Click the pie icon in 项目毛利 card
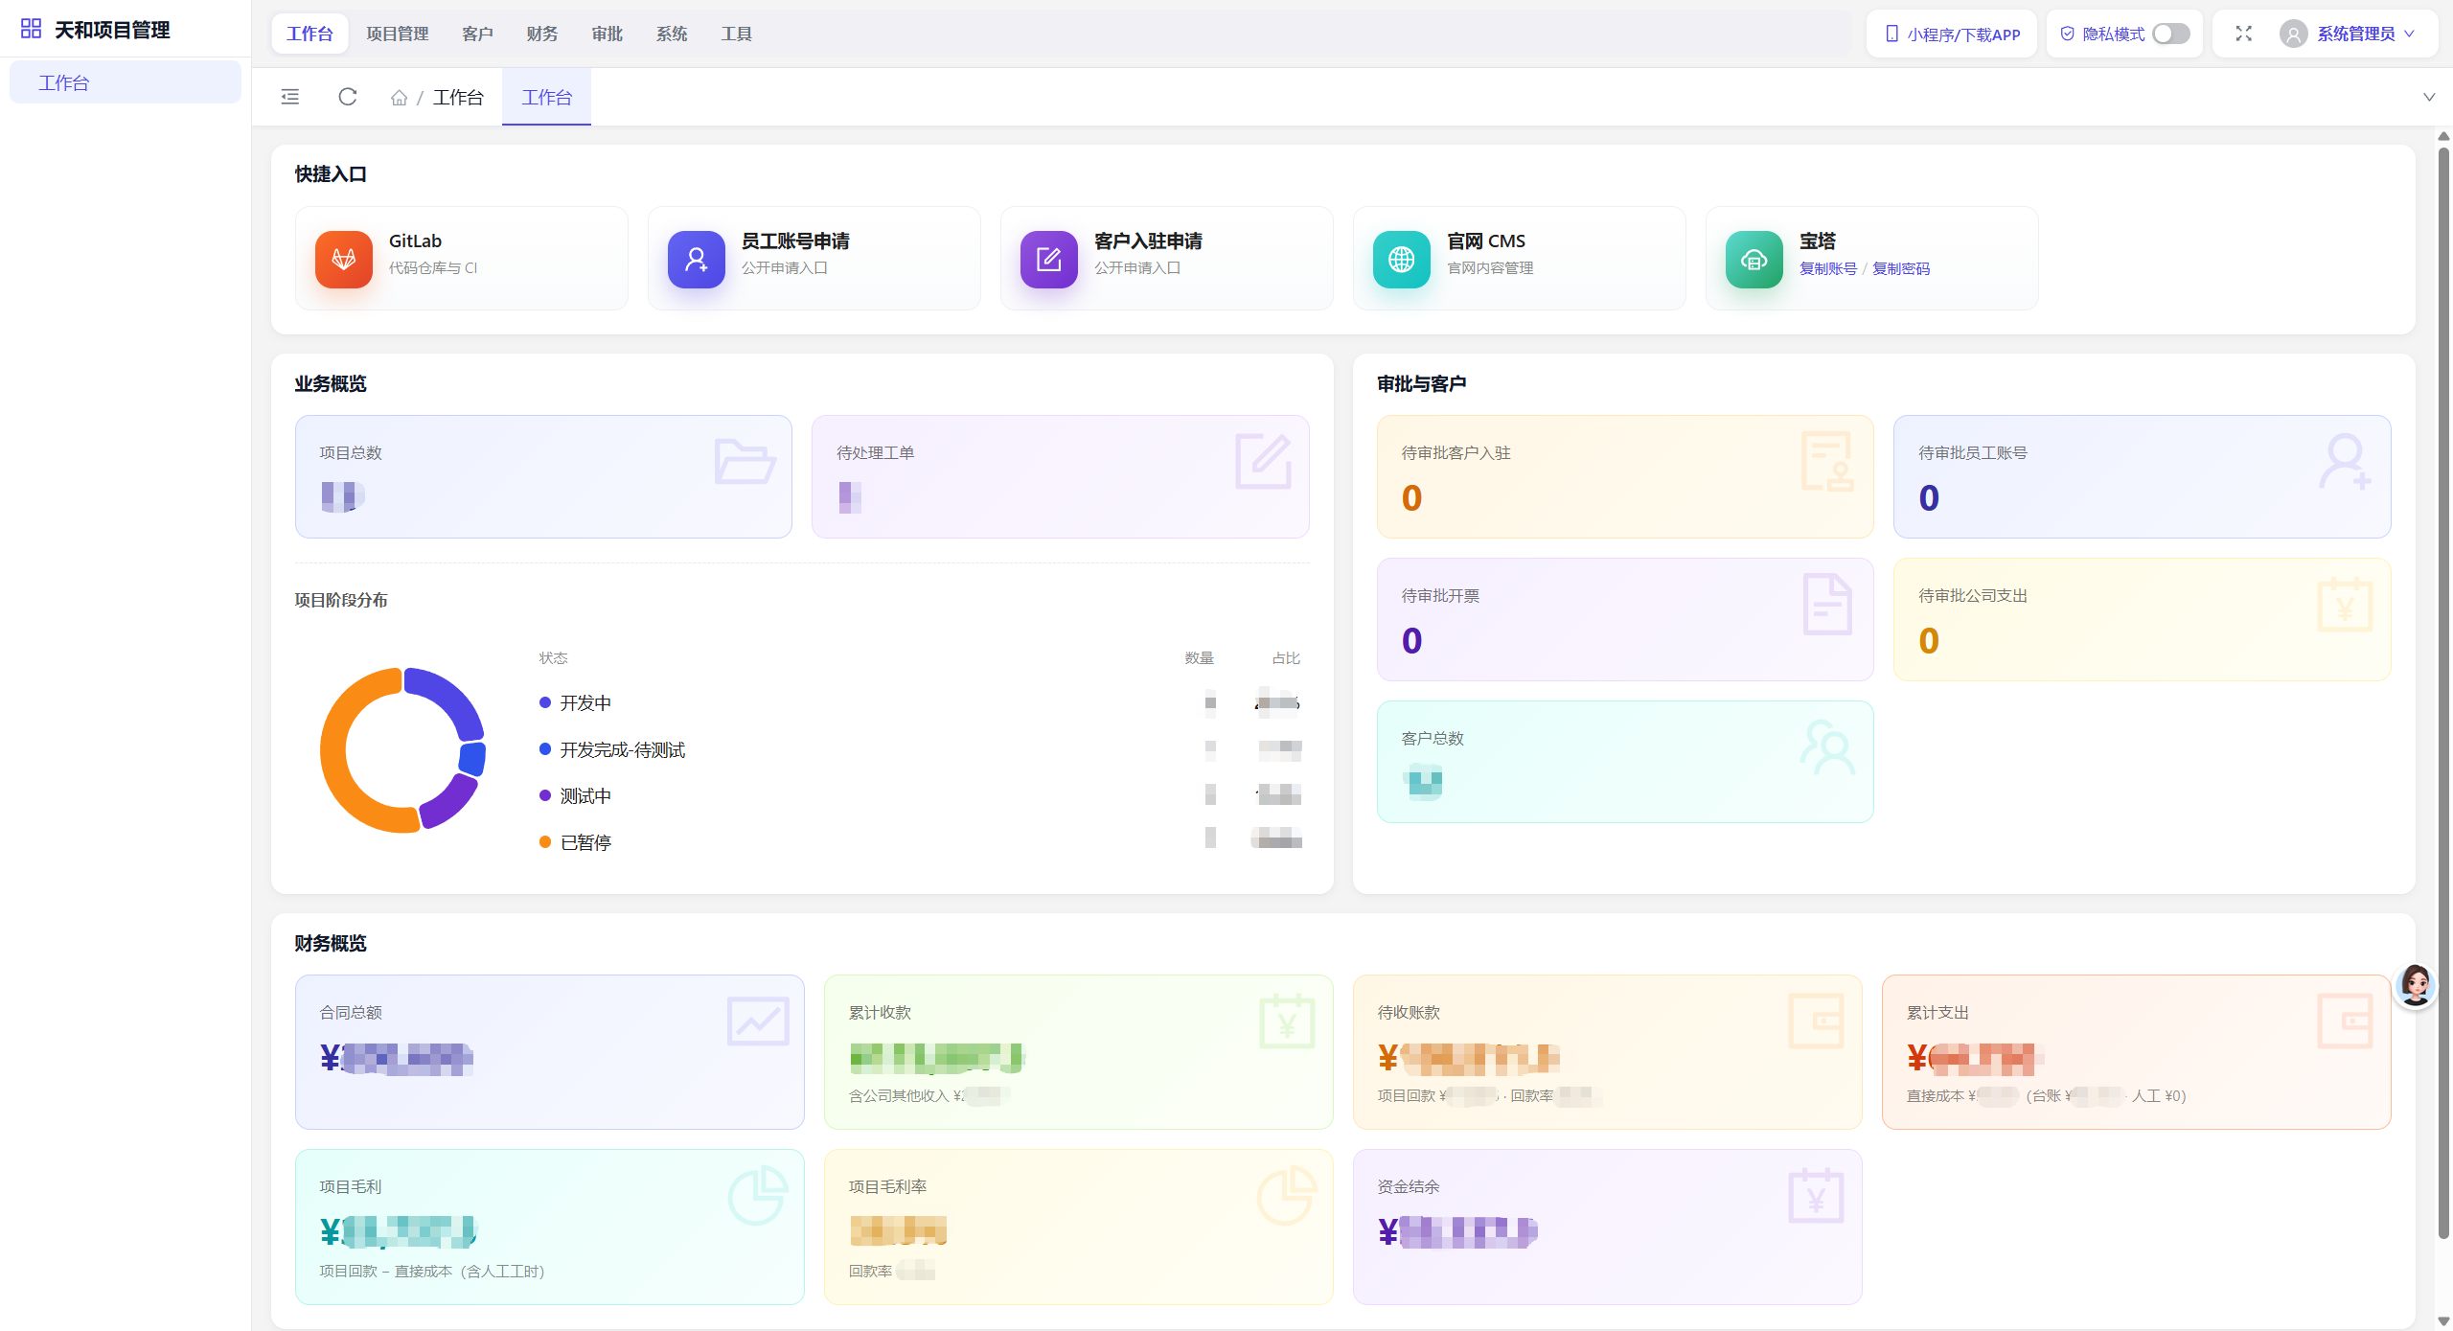The height and width of the screenshot is (1331, 2453). click(x=758, y=1195)
